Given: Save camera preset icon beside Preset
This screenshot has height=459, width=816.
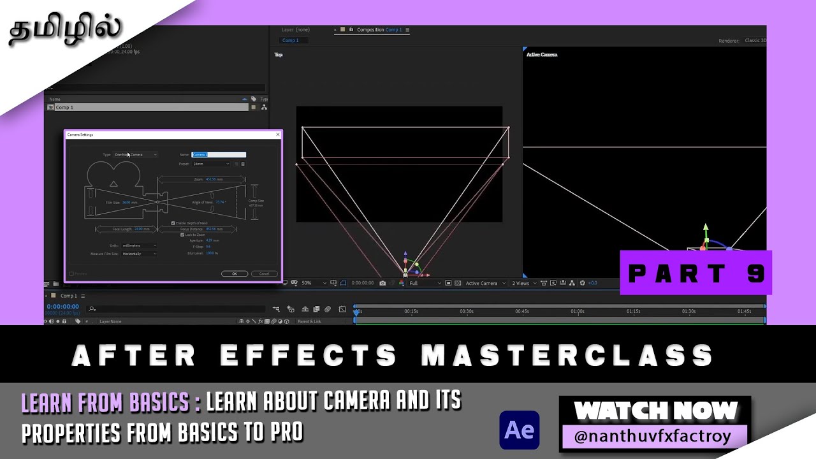Looking at the screenshot, I should pos(236,164).
